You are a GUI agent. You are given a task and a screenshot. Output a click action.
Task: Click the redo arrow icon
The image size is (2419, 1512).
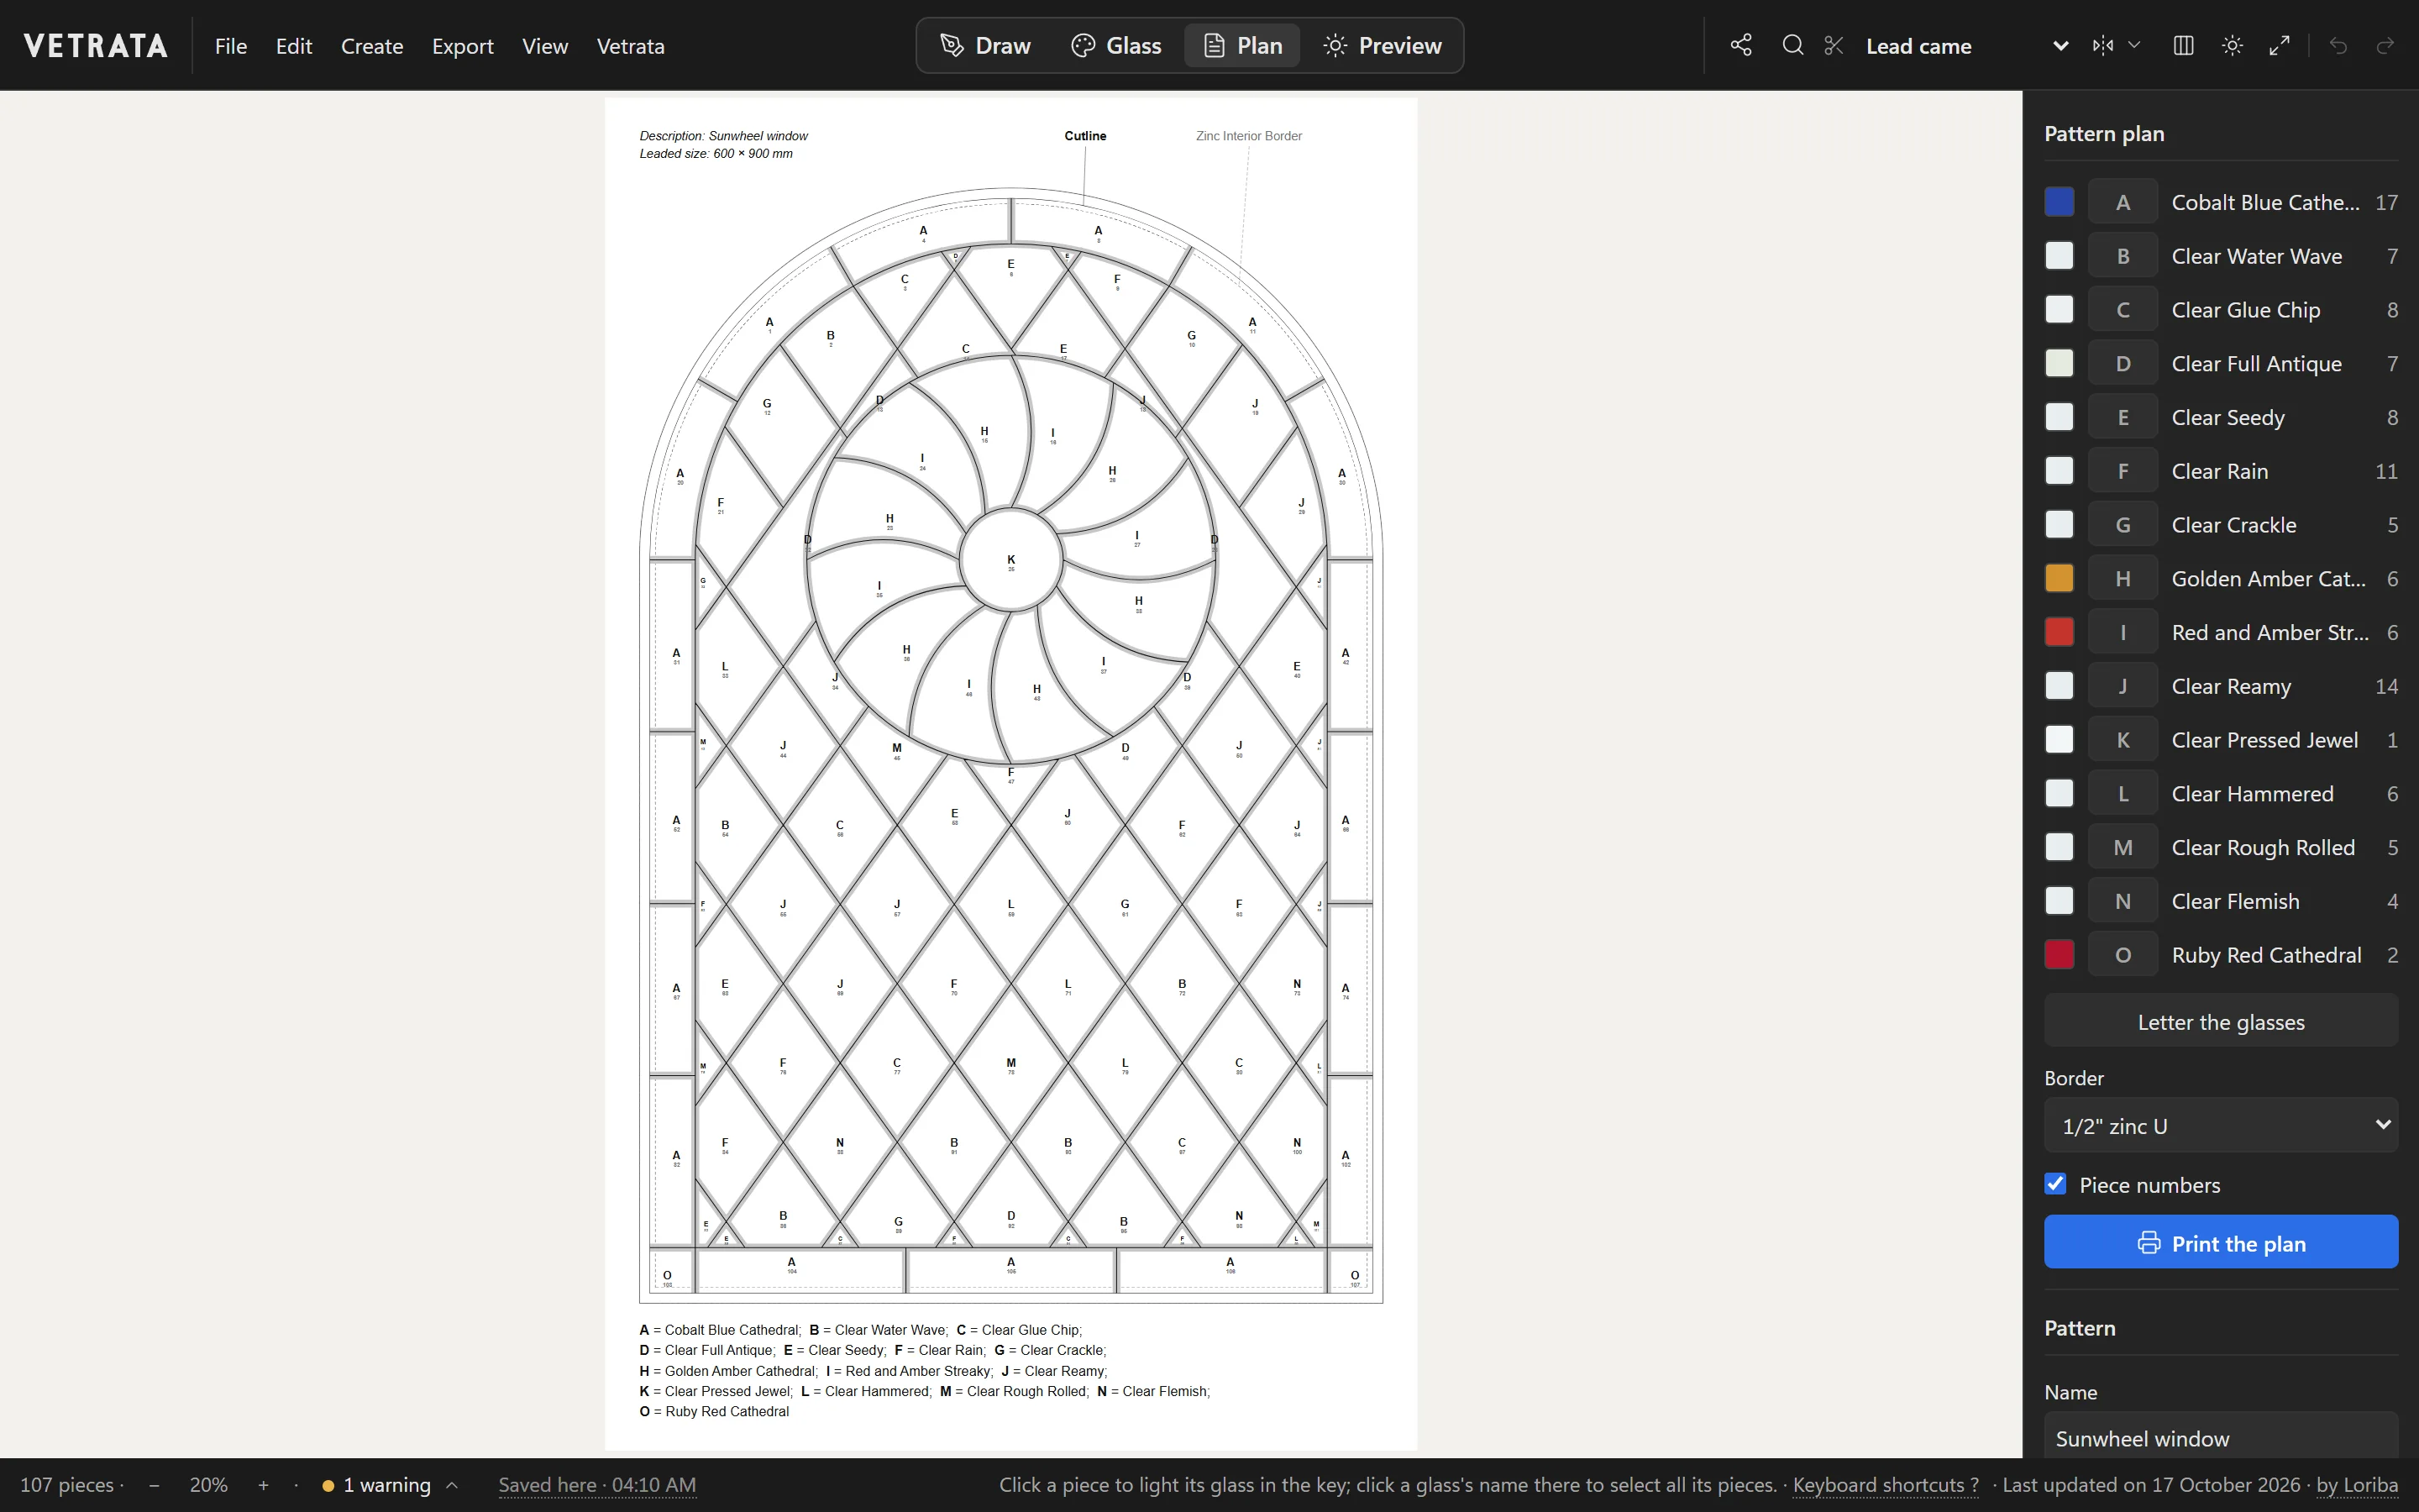(x=2385, y=45)
